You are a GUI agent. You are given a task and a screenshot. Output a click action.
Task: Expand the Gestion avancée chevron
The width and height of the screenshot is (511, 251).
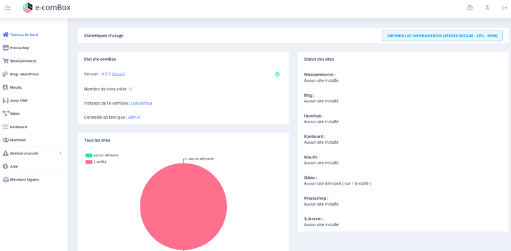(x=61, y=153)
